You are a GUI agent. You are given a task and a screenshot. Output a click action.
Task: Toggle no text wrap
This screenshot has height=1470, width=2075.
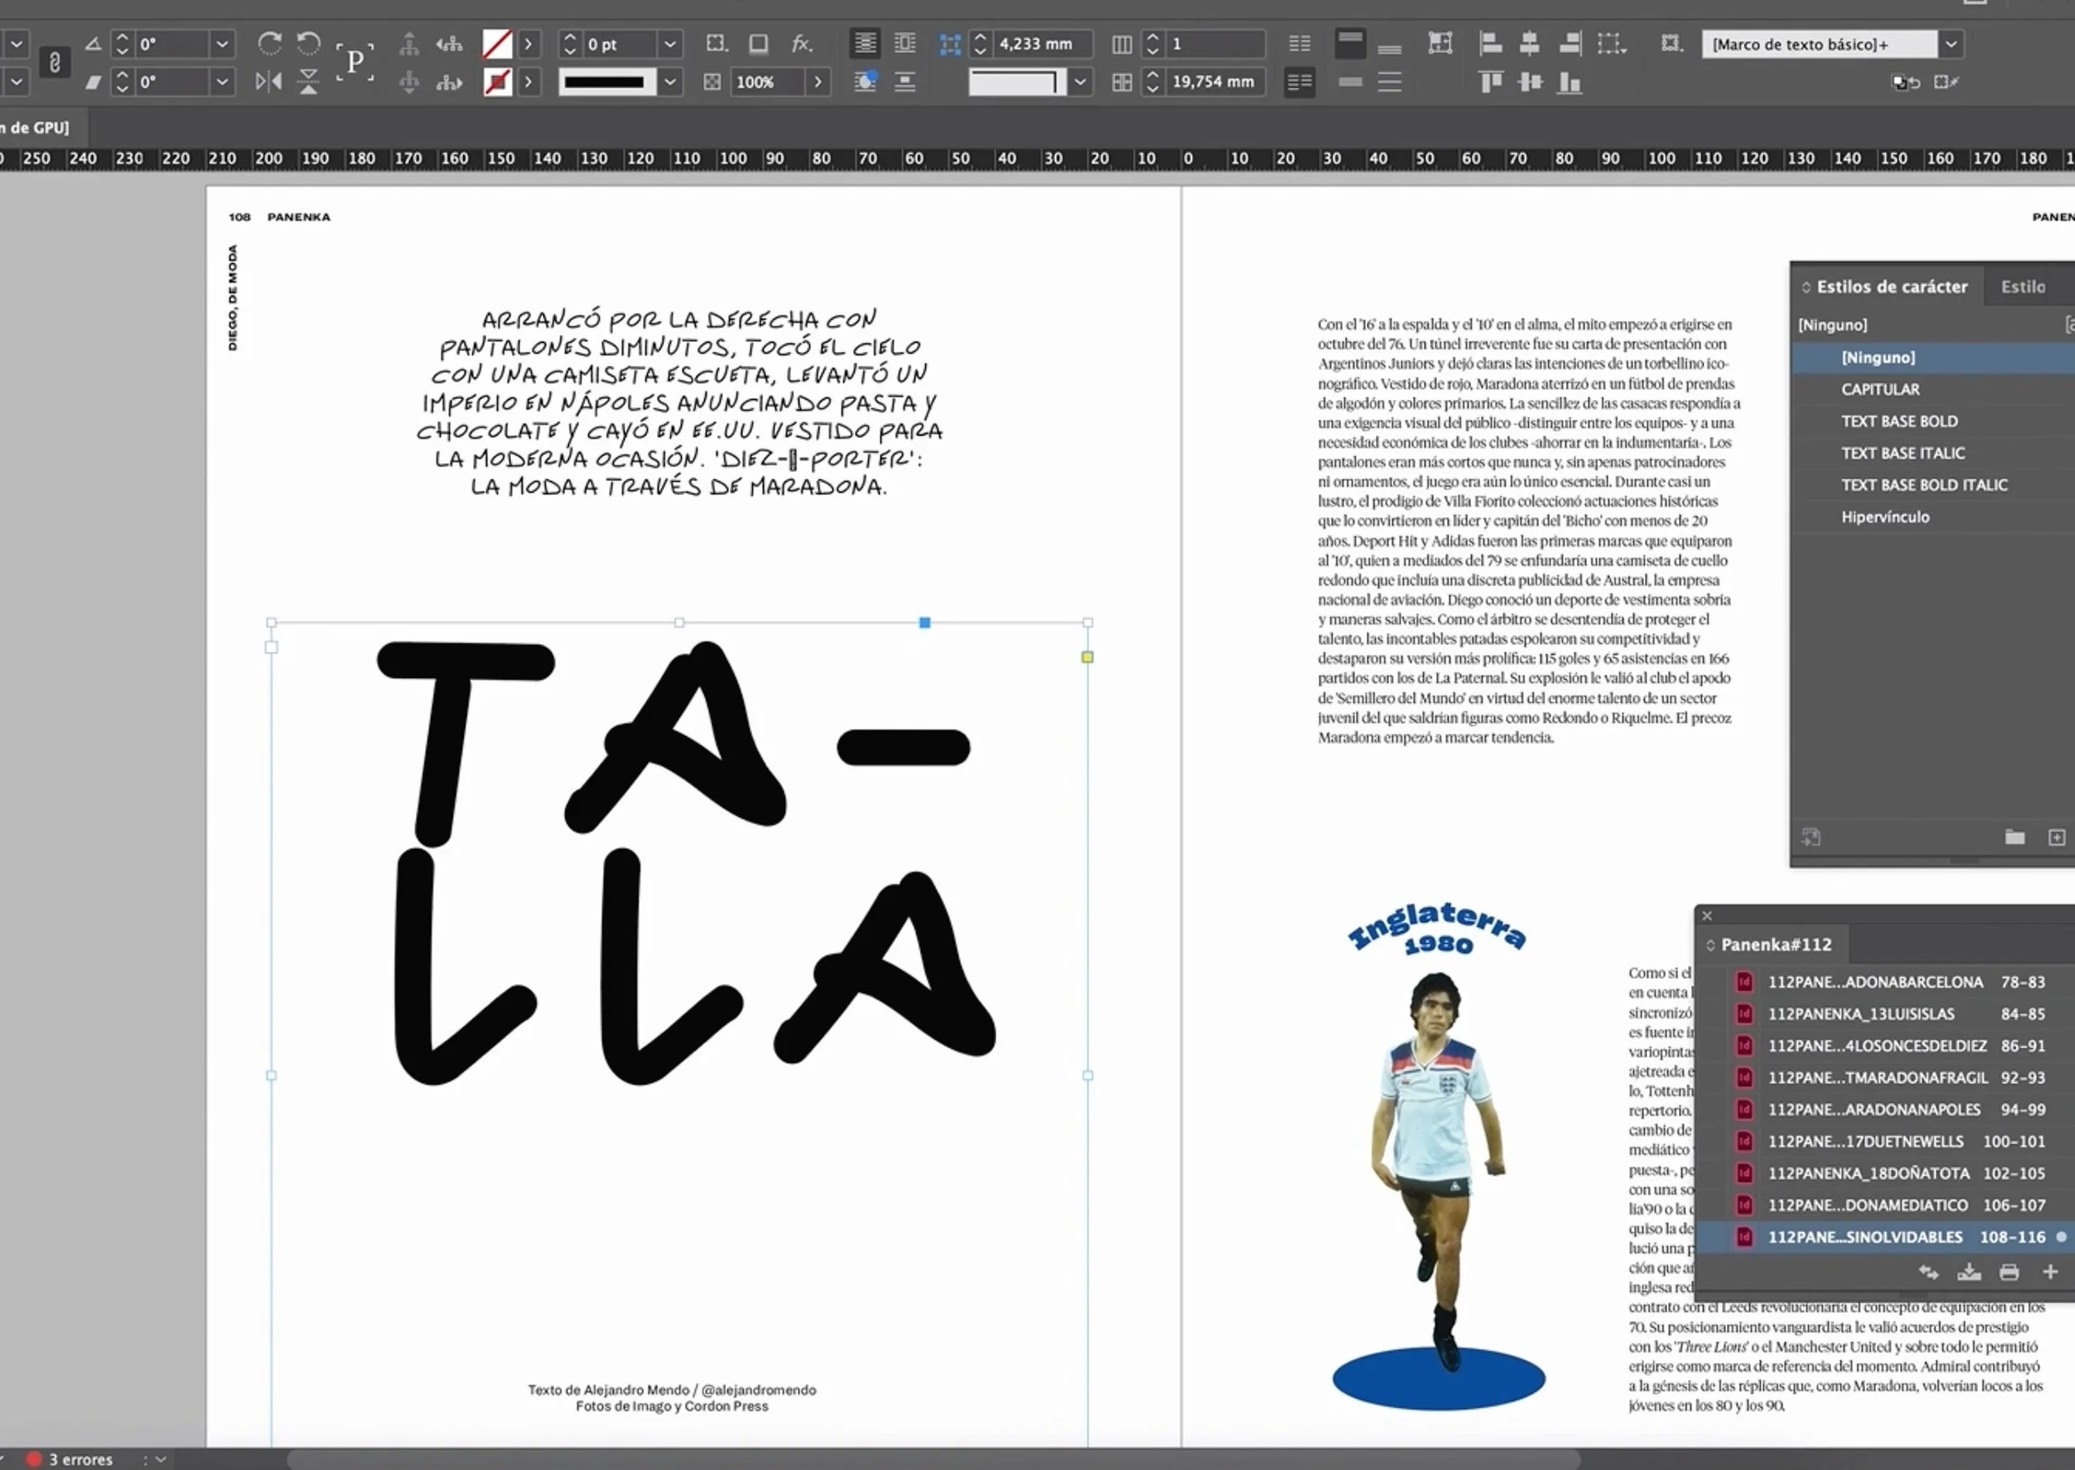point(865,43)
